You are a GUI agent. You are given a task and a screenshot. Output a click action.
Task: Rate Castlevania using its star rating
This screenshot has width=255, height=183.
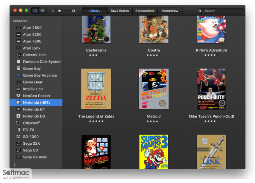coord(96,55)
